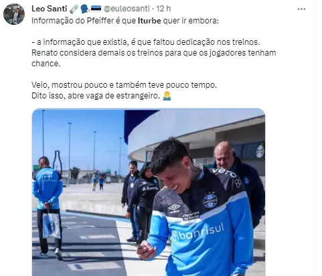Screen dimensions: 322x276
Task: Click the banrisul sponsor text on jacket
Action: pyautogui.click(x=199, y=232)
